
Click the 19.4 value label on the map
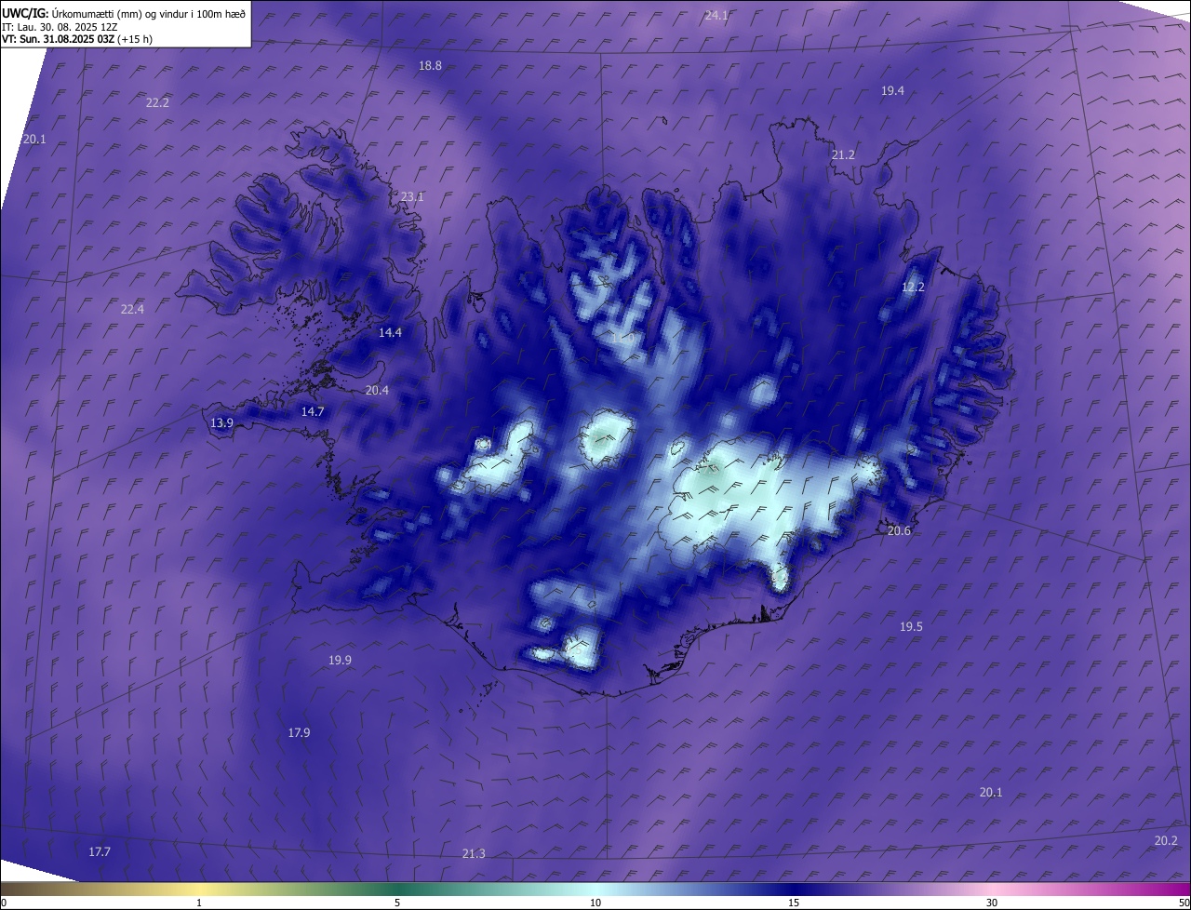892,90
